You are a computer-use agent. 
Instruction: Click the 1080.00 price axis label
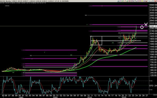153,54
